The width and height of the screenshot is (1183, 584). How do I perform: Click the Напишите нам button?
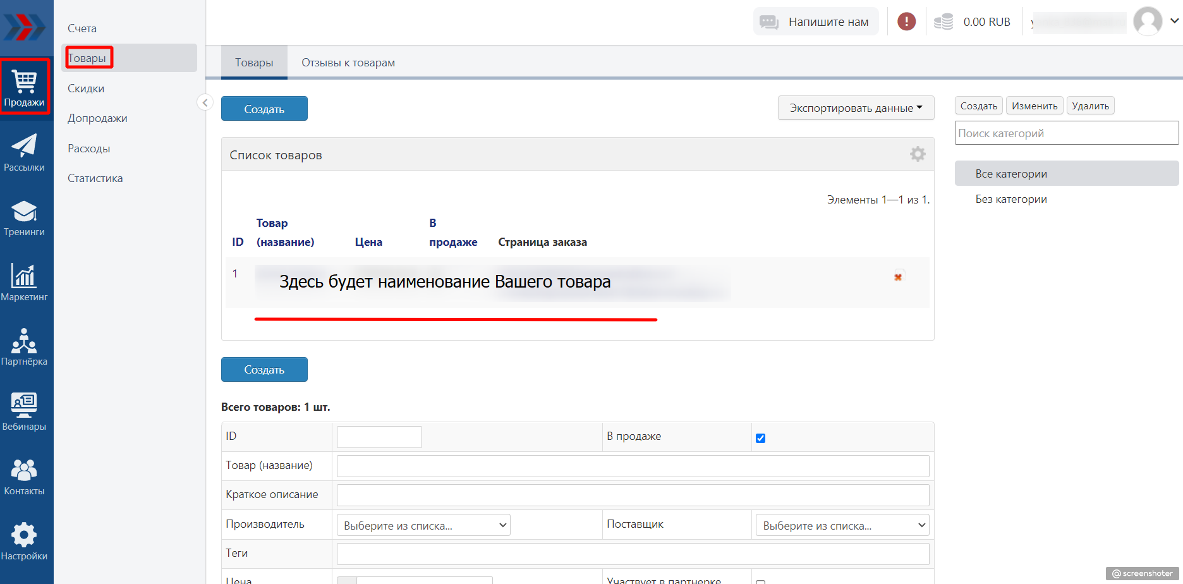pyautogui.click(x=816, y=22)
